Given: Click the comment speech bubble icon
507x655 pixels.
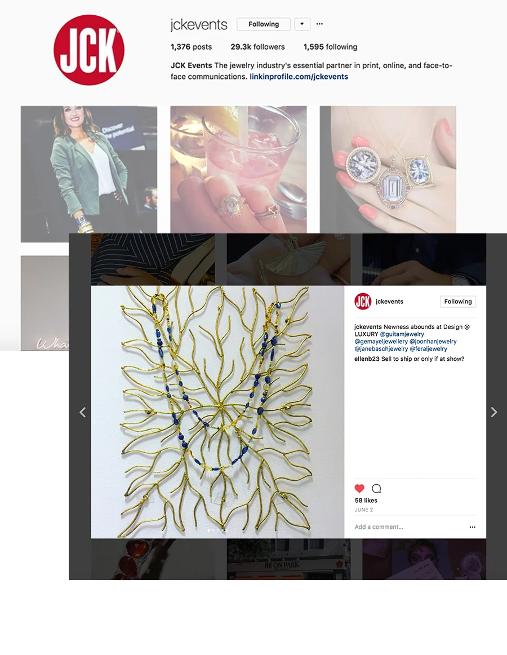Looking at the screenshot, I should tap(376, 488).
